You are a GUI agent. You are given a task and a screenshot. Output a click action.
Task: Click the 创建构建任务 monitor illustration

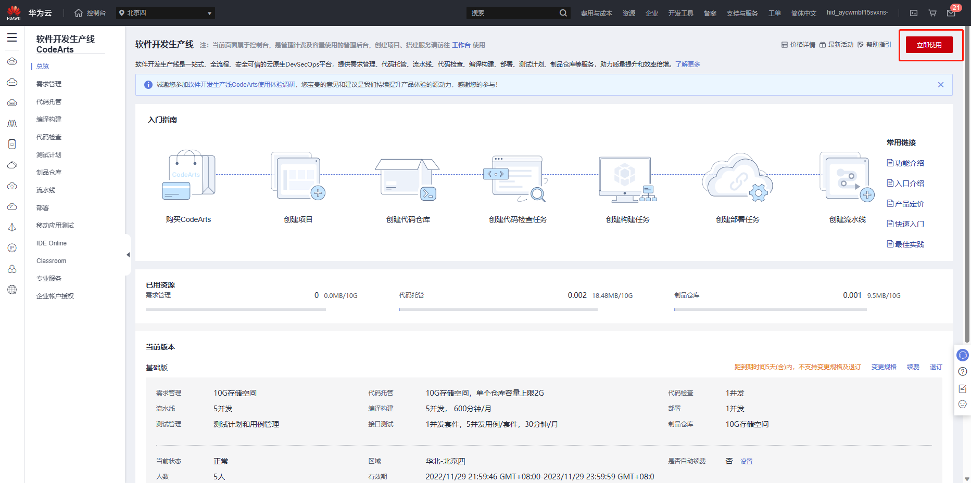628,179
